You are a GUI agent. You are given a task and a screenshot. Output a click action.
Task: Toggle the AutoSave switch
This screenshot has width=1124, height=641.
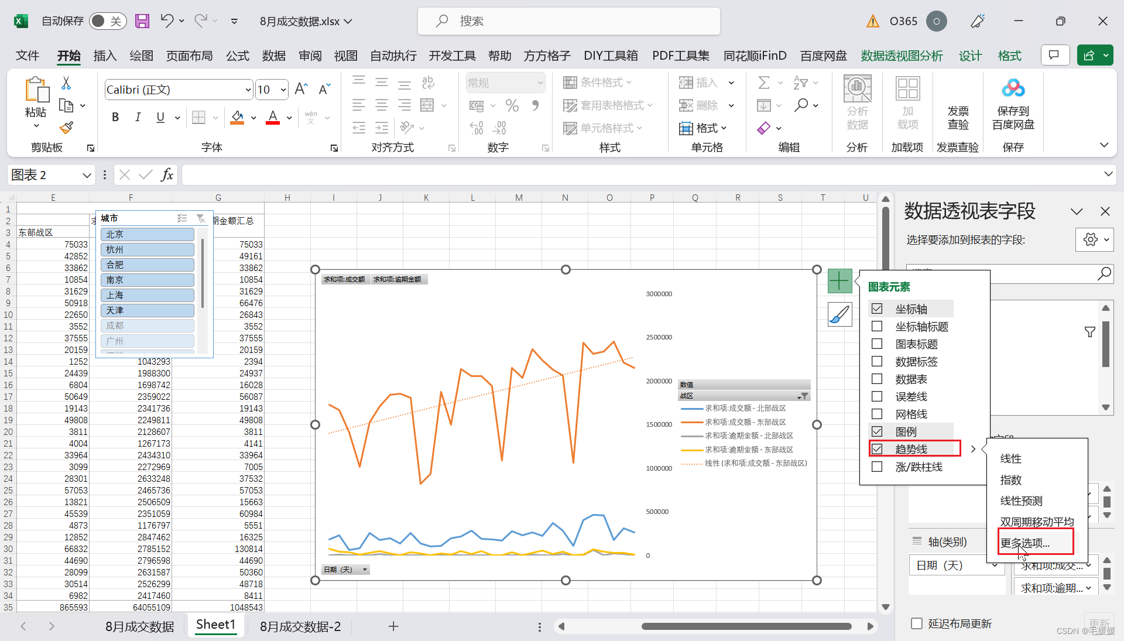tap(108, 21)
